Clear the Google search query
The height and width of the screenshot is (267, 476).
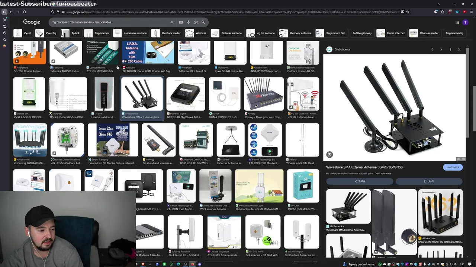172,22
